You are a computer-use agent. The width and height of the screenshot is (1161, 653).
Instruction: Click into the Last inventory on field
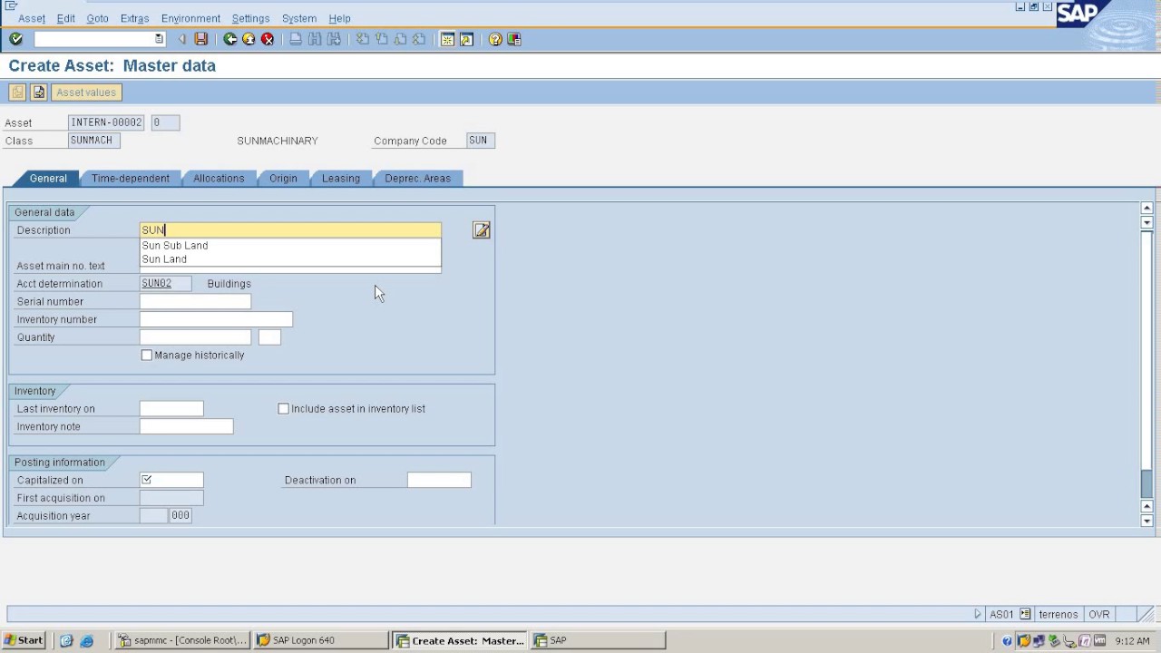(171, 409)
